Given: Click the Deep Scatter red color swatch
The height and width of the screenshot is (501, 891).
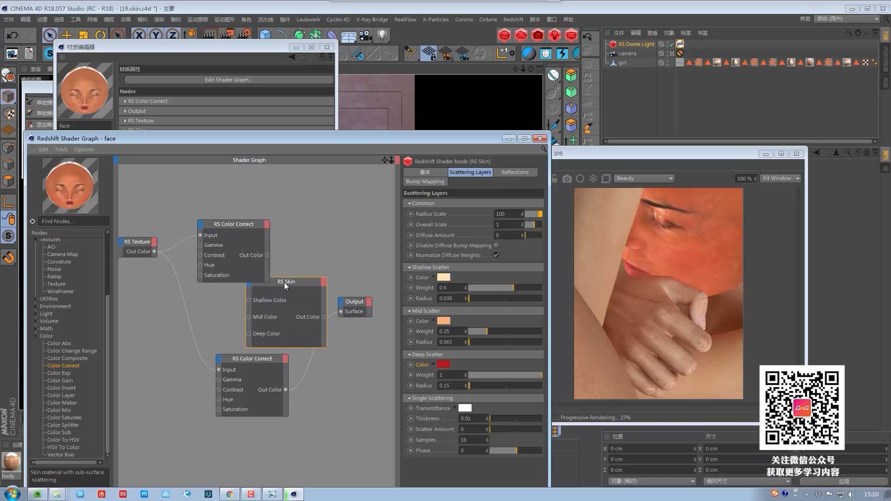Looking at the screenshot, I should coord(443,365).
